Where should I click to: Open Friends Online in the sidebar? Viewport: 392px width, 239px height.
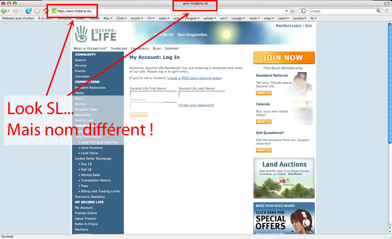tap(86, 213)
